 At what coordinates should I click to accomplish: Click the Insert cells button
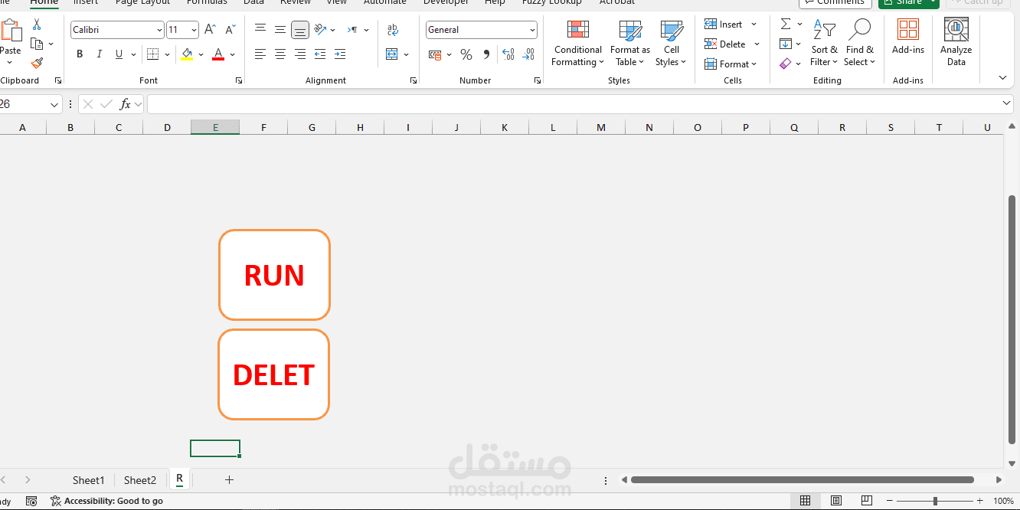point(723,25)
